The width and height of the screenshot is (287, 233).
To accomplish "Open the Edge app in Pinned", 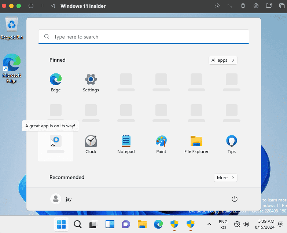I will [x=56, y=82].
